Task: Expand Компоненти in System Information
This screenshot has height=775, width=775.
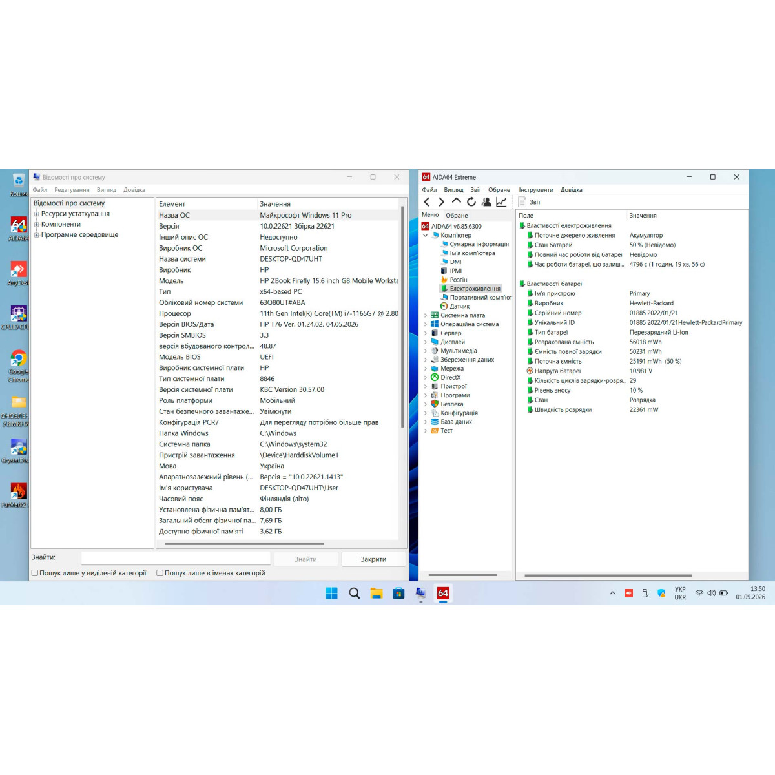Action: [x=37, y=225]
